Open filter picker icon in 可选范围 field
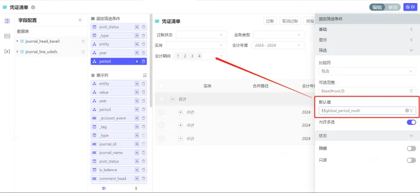This screenshot has width=420, height=193. [x=411, y=91]
